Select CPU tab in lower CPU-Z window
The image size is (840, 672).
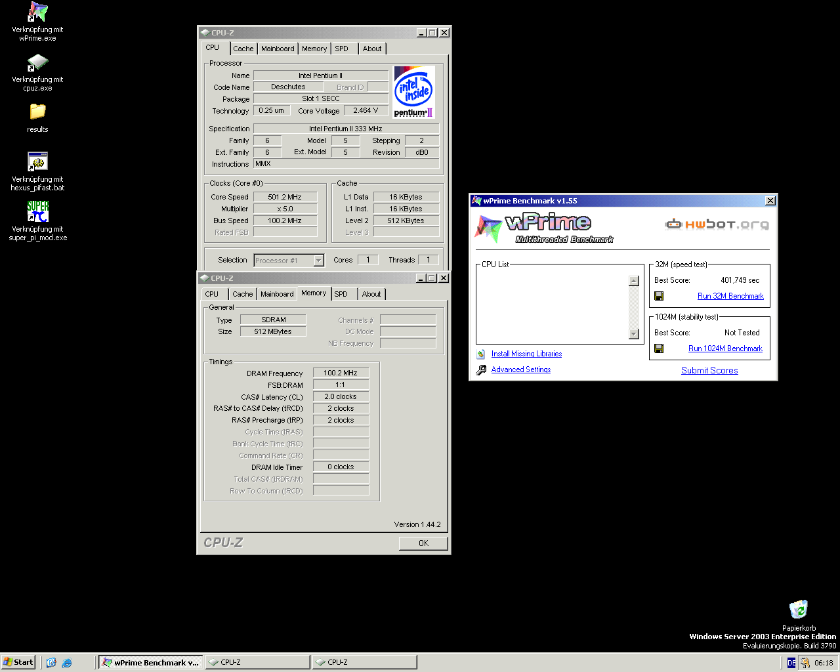click(x=212, y=294)
